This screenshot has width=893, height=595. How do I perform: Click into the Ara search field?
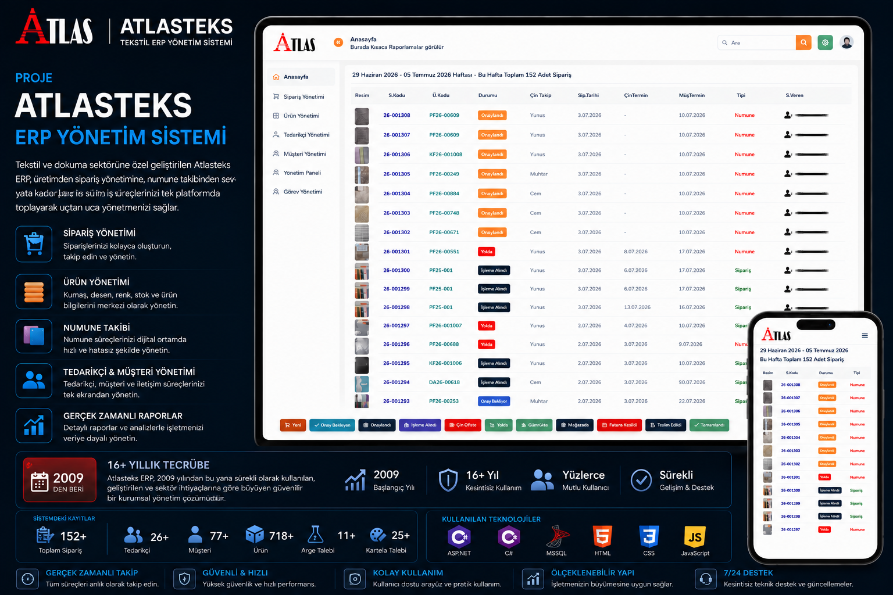coord(757,42)
